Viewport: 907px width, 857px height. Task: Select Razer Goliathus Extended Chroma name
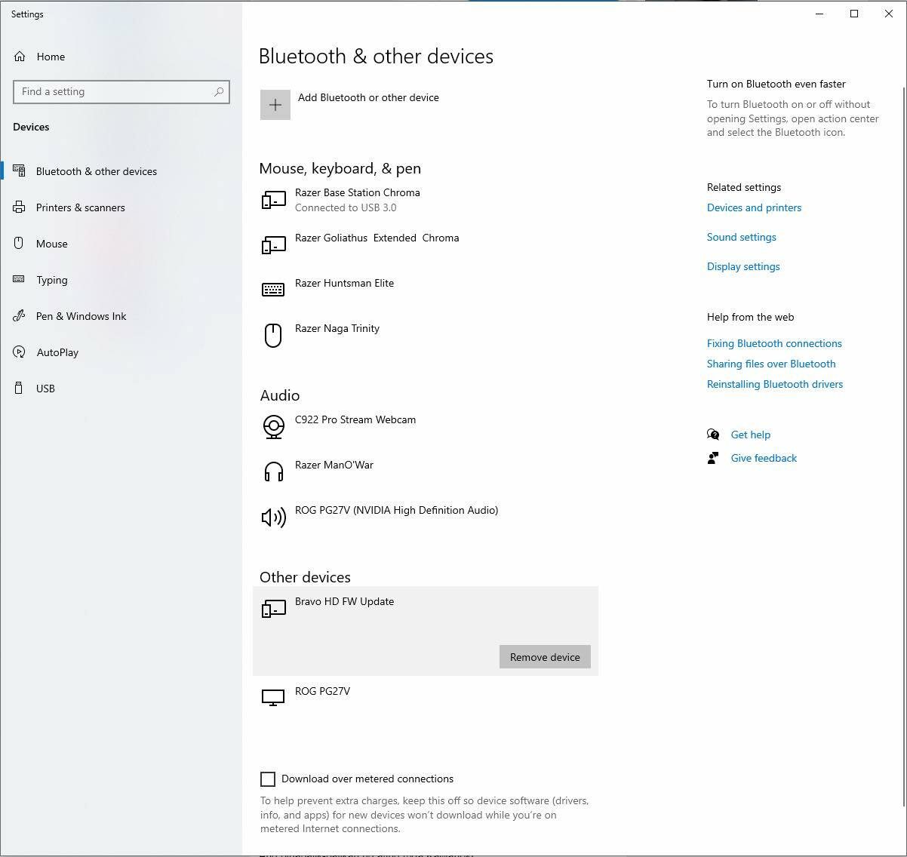click(x=377, y=238)
